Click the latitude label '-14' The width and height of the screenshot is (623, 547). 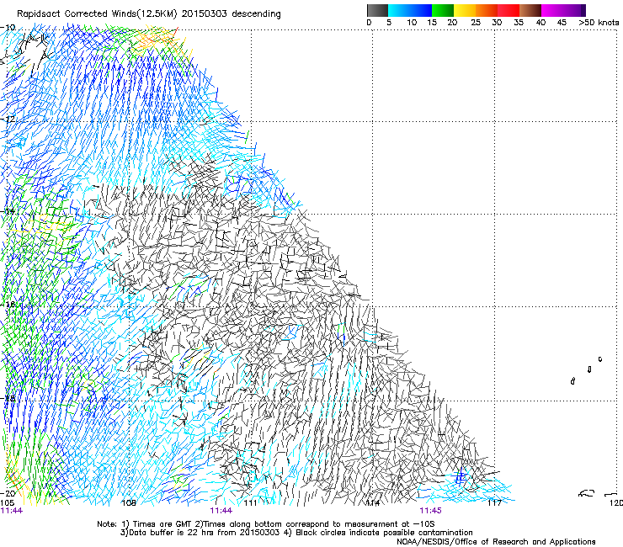click(8, 211)
